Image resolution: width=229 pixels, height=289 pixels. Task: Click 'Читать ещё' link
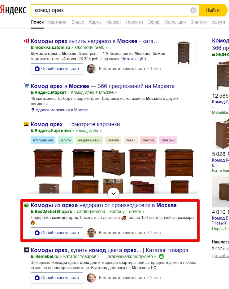click(134, 59)
